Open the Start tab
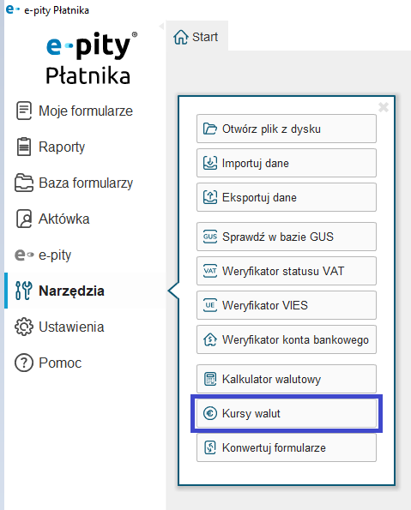The width and height of the screenshot is (411, 510). 196,37
